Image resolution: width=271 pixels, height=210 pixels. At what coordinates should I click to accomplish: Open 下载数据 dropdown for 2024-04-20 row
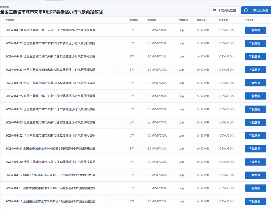click(256, 162)
